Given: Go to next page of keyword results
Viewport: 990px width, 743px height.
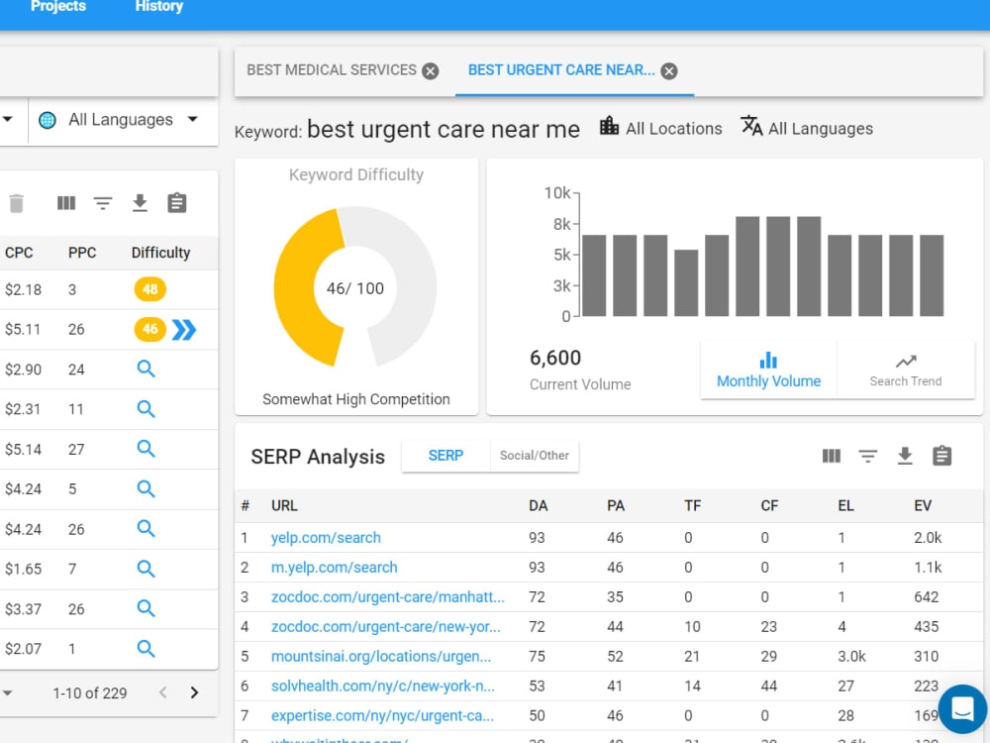Looking at the screenshot, I should click(194, 692).
